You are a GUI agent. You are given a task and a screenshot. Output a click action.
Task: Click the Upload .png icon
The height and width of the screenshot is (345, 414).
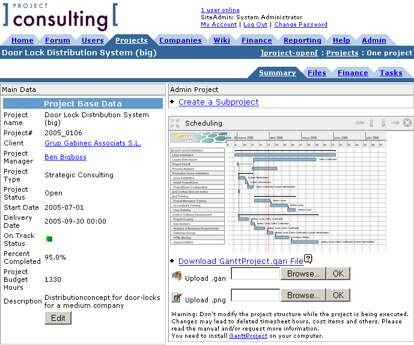[177, 297]
